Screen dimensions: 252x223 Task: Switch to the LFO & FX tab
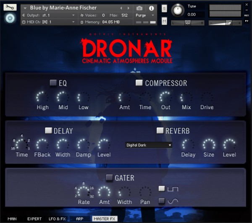(57, 219)
